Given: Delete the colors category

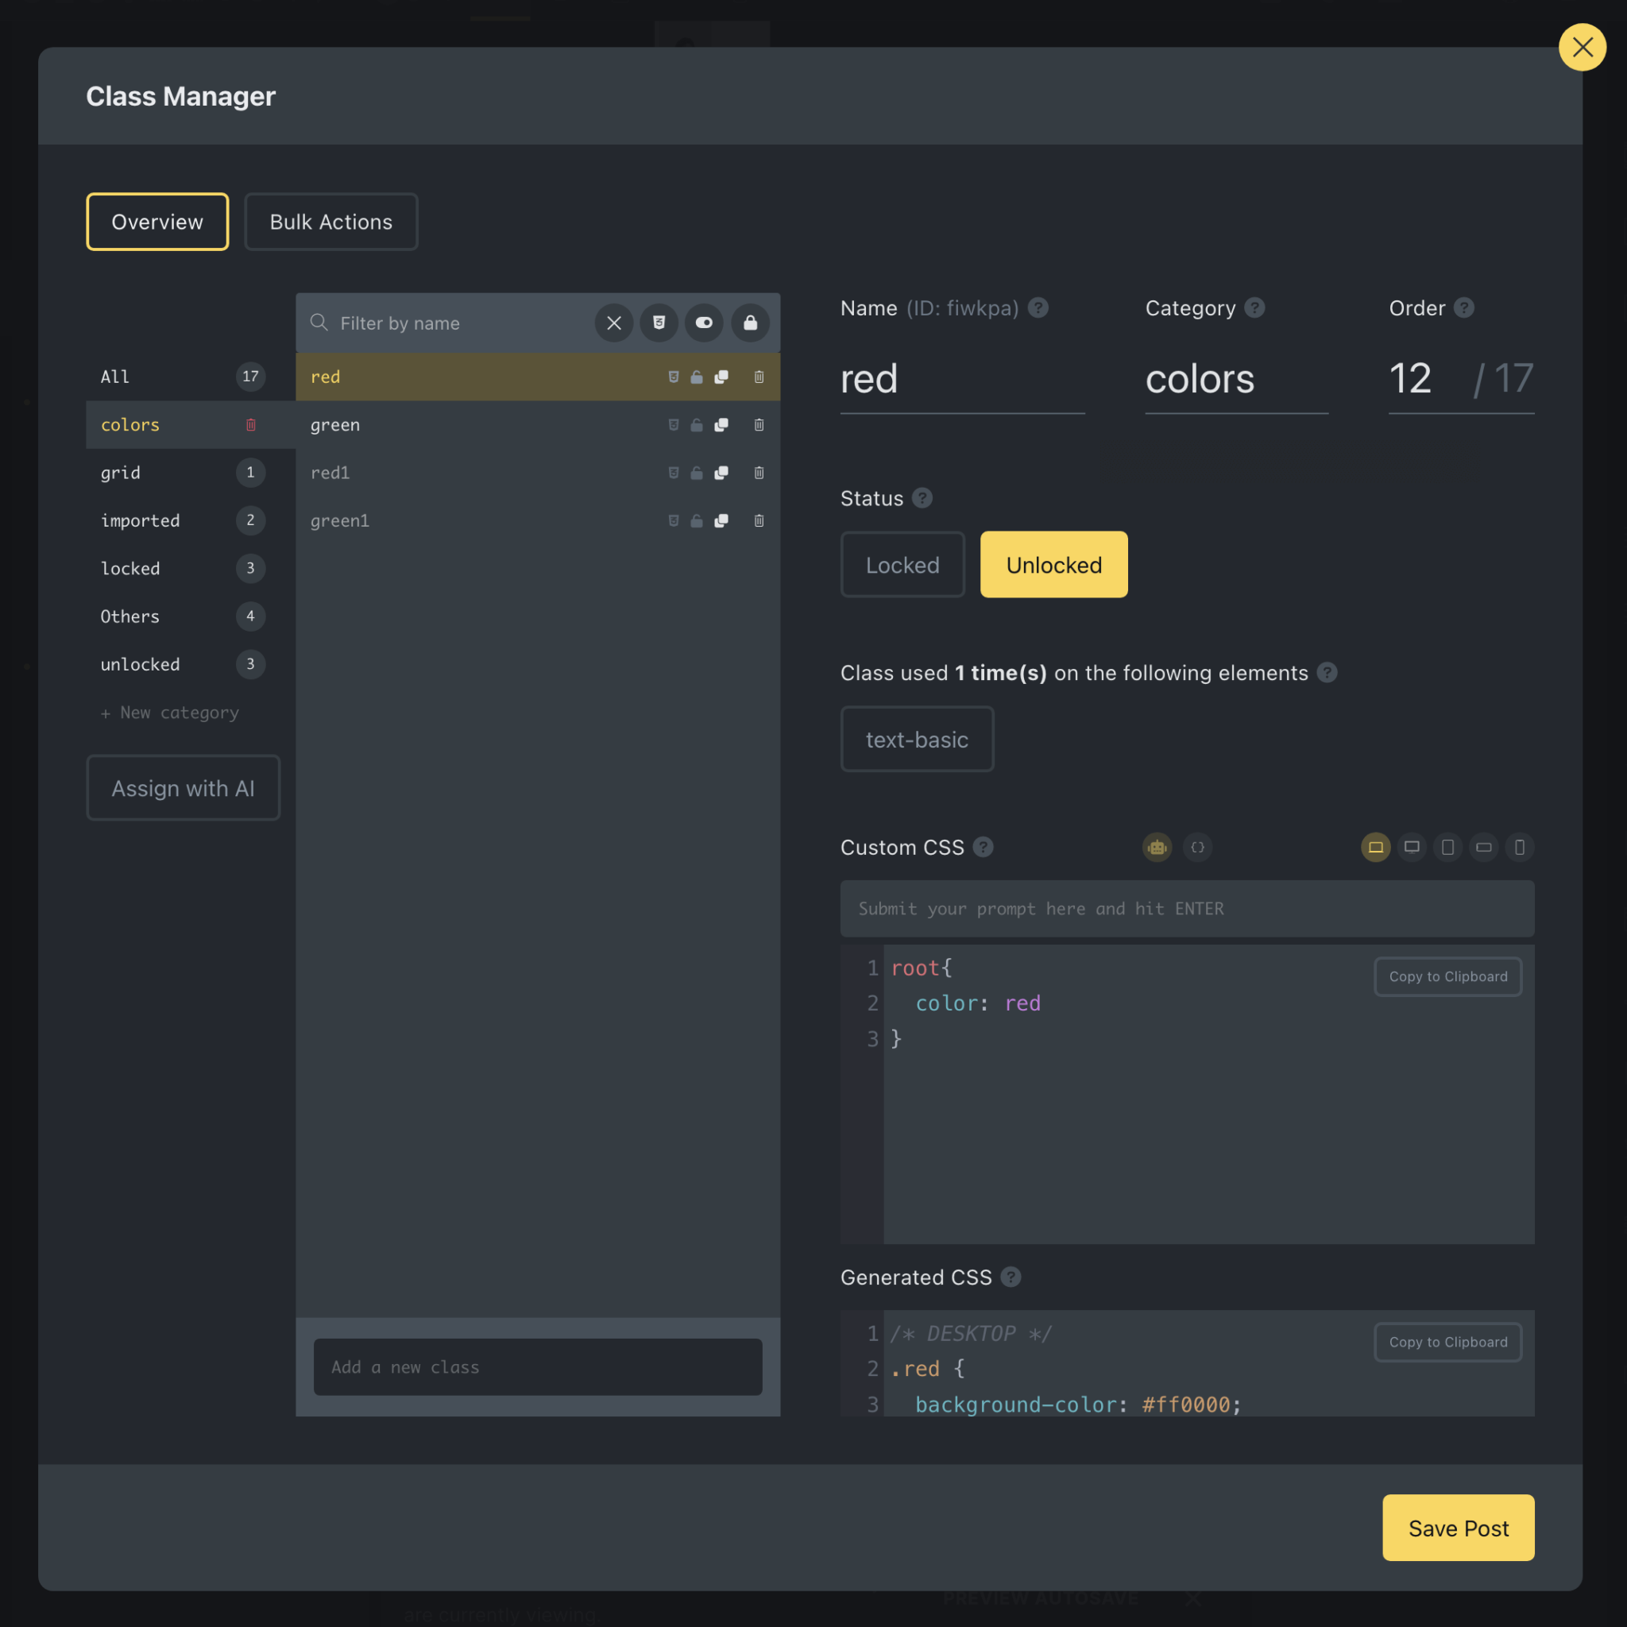Looking at the screenshot, I should pos(250,424).
